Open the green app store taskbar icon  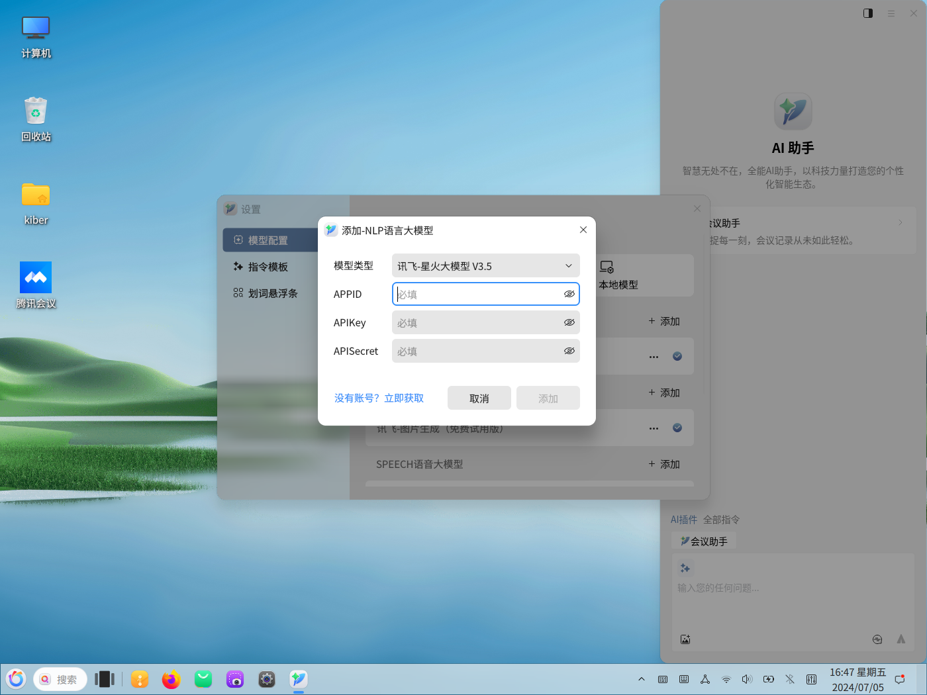coord(203,679)
